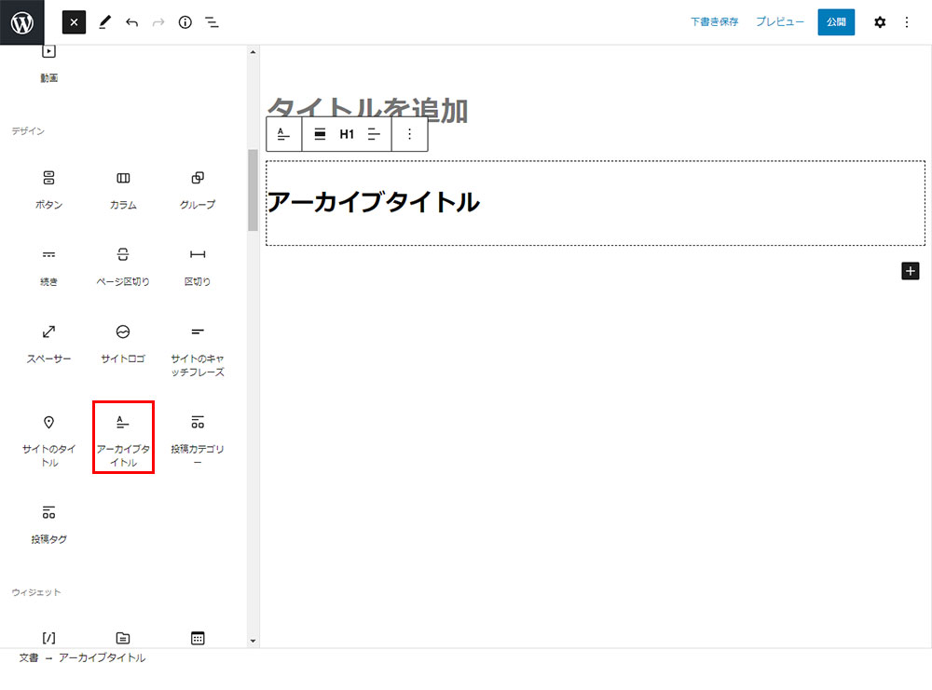Image resolution: width=932 pixels, height=690 pixels.
Task: Click the black plus add block button
Action: coord(911,270)
